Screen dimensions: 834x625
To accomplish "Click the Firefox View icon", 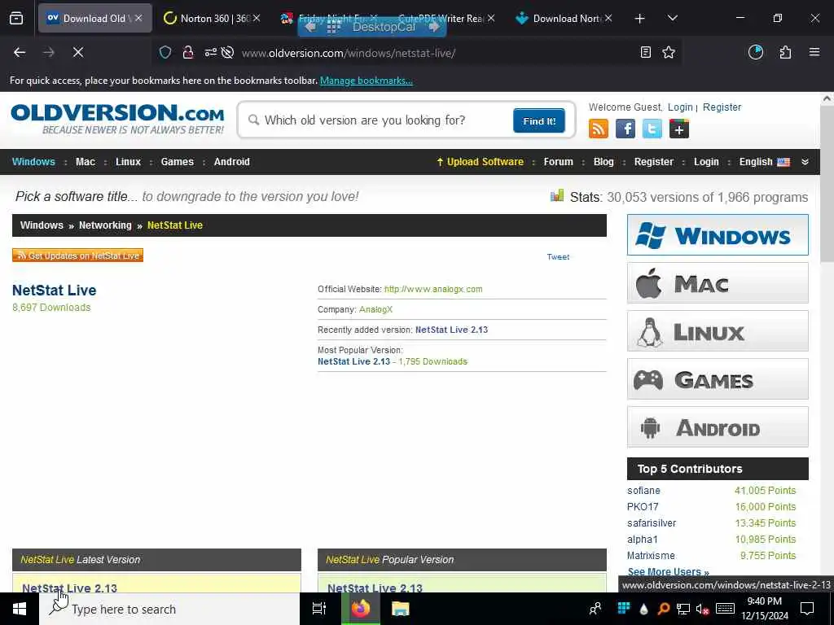I will pyautogui.click(x=16, y=19).
